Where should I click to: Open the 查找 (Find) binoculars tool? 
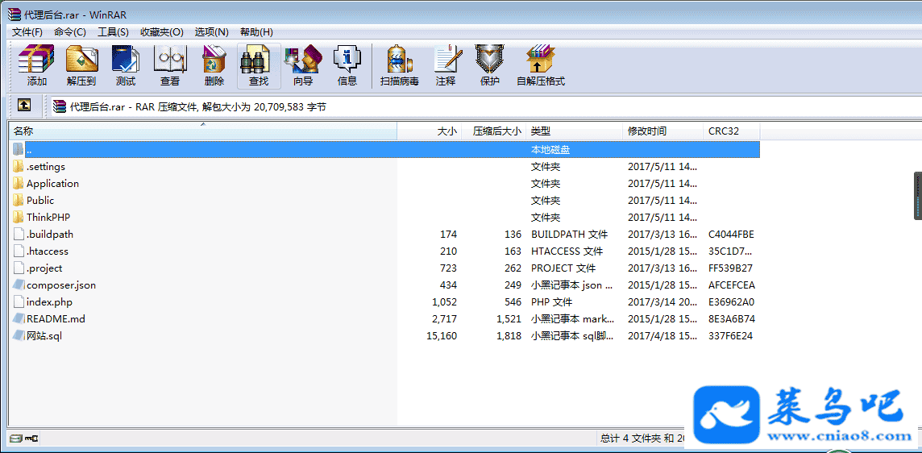pyautogui.click(x=259, y=65)
